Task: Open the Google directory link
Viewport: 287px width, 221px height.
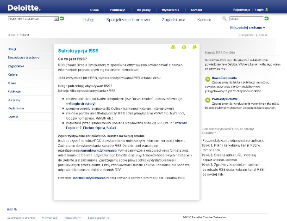Action: (82, 104)
